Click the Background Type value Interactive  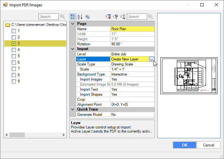[132, 74]
